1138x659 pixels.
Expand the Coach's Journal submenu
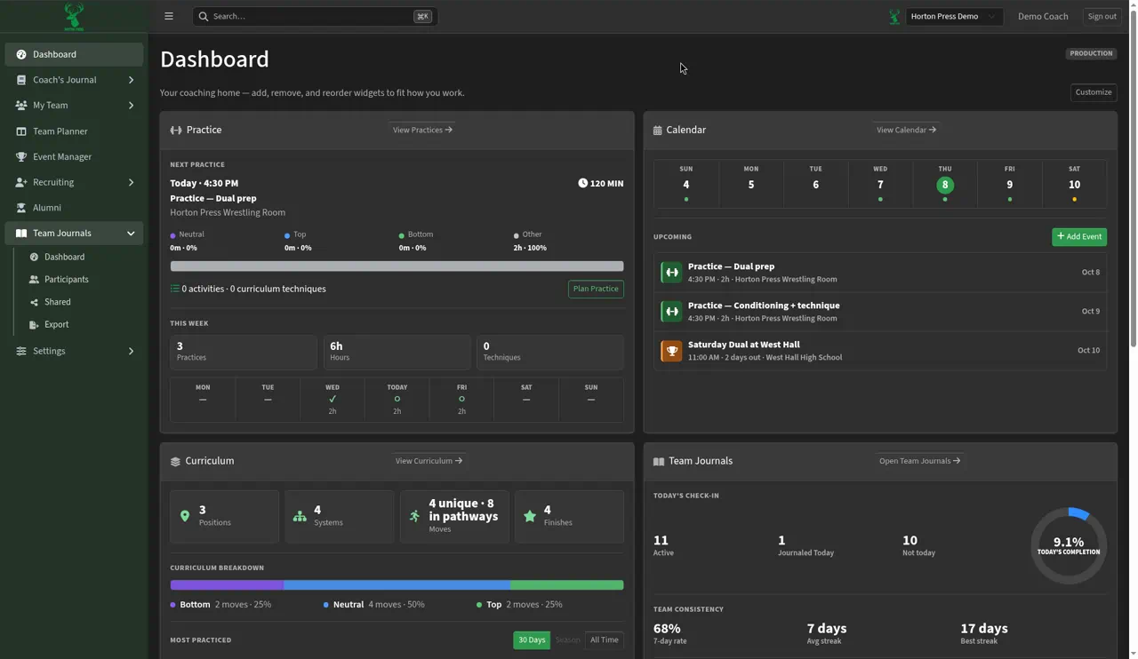(131, 80)
